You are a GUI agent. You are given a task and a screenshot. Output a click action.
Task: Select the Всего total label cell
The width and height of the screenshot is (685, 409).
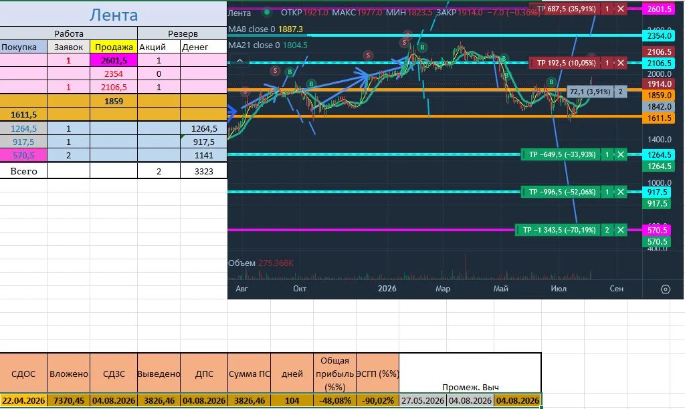point(23,171)
